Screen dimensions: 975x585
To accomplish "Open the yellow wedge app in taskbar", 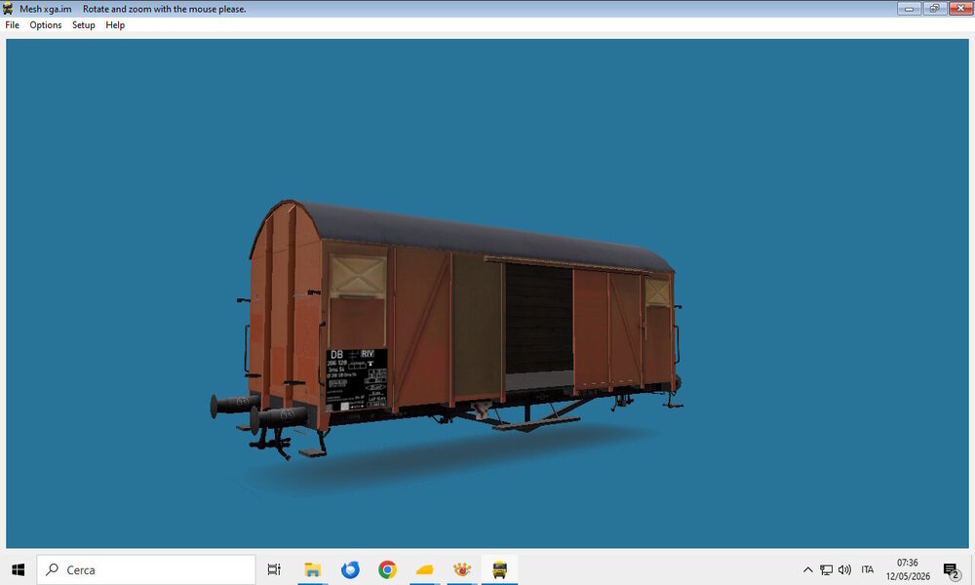I will pyautogui.click(x=425, y=569).
